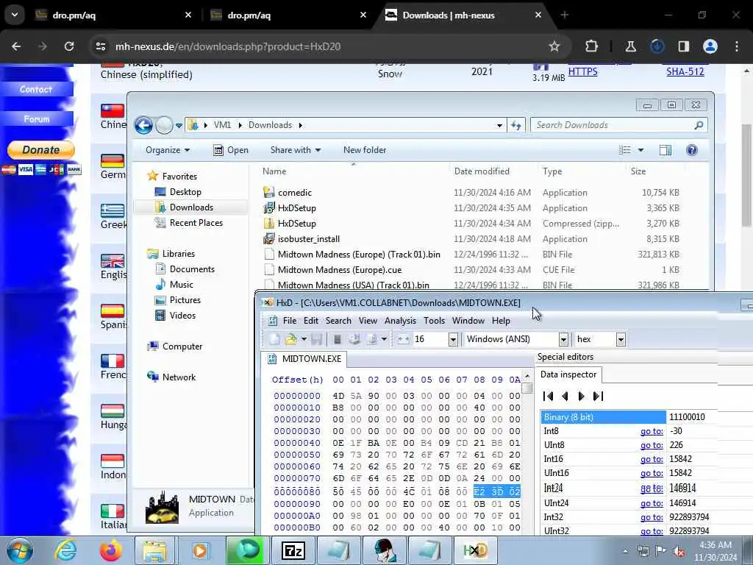Toggle the Explorer preview pane icon
Screen dimensions: 753x565
point(665,150)
